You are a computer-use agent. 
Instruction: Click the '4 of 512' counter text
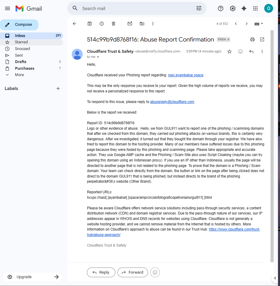(x=222, y=24)
